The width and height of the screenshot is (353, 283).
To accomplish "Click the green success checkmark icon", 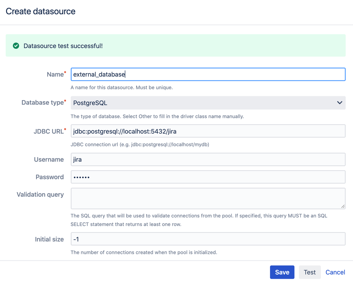I will (x=16, y=46).
